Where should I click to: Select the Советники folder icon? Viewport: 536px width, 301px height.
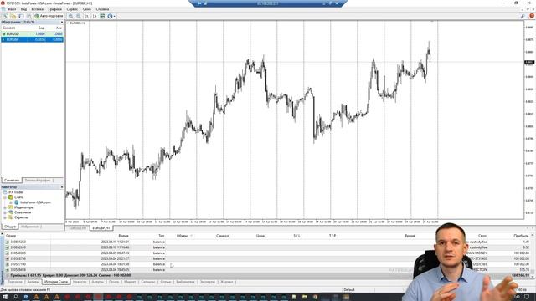[10, 212]
